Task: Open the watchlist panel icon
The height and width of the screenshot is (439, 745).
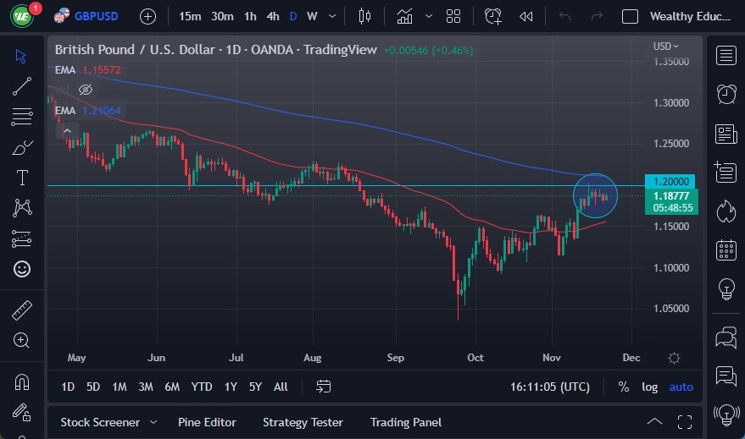Action: 726,56
